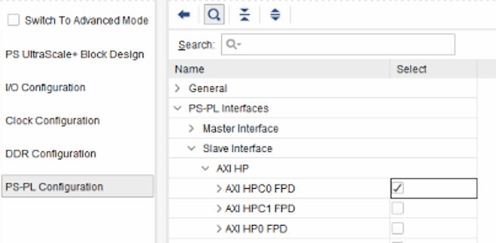Open the search options magnifier dropdown
The image size is (496, 243).
click(x=234, y=45)
